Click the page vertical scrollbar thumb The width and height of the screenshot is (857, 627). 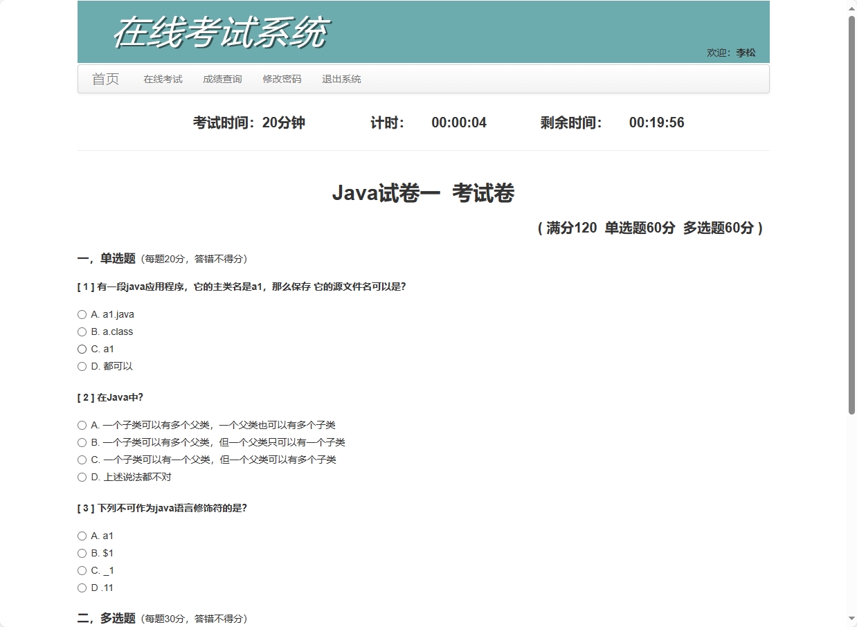[x=851, y=215]
